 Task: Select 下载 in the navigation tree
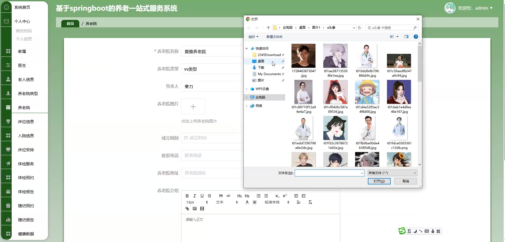pos(261,68)
